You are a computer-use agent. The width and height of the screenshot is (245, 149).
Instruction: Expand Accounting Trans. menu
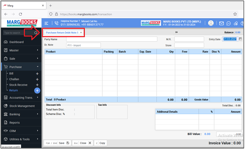(x=21, y=97)
